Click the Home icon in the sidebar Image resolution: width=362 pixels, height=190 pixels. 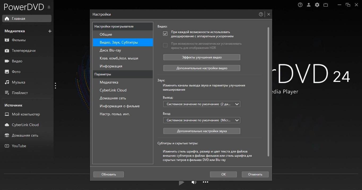[x=7, y=18]
